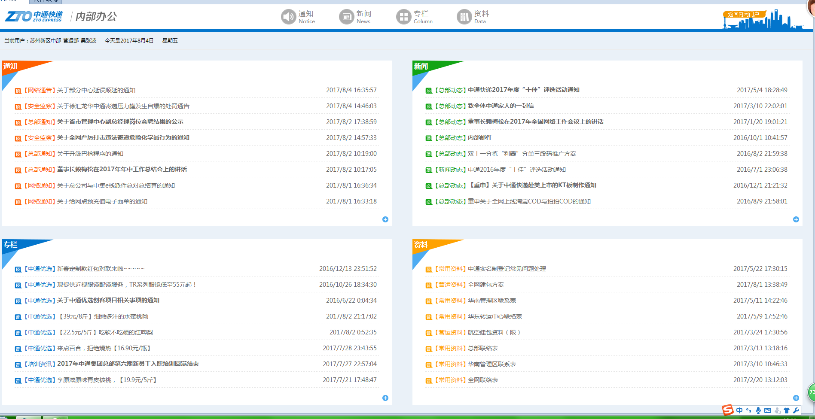815x419 pixels.
Task: Expand more items in 通知 panel
Action: [x=385, y=219]
